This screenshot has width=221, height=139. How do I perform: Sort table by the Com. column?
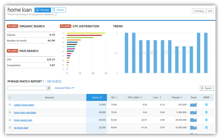157,97
